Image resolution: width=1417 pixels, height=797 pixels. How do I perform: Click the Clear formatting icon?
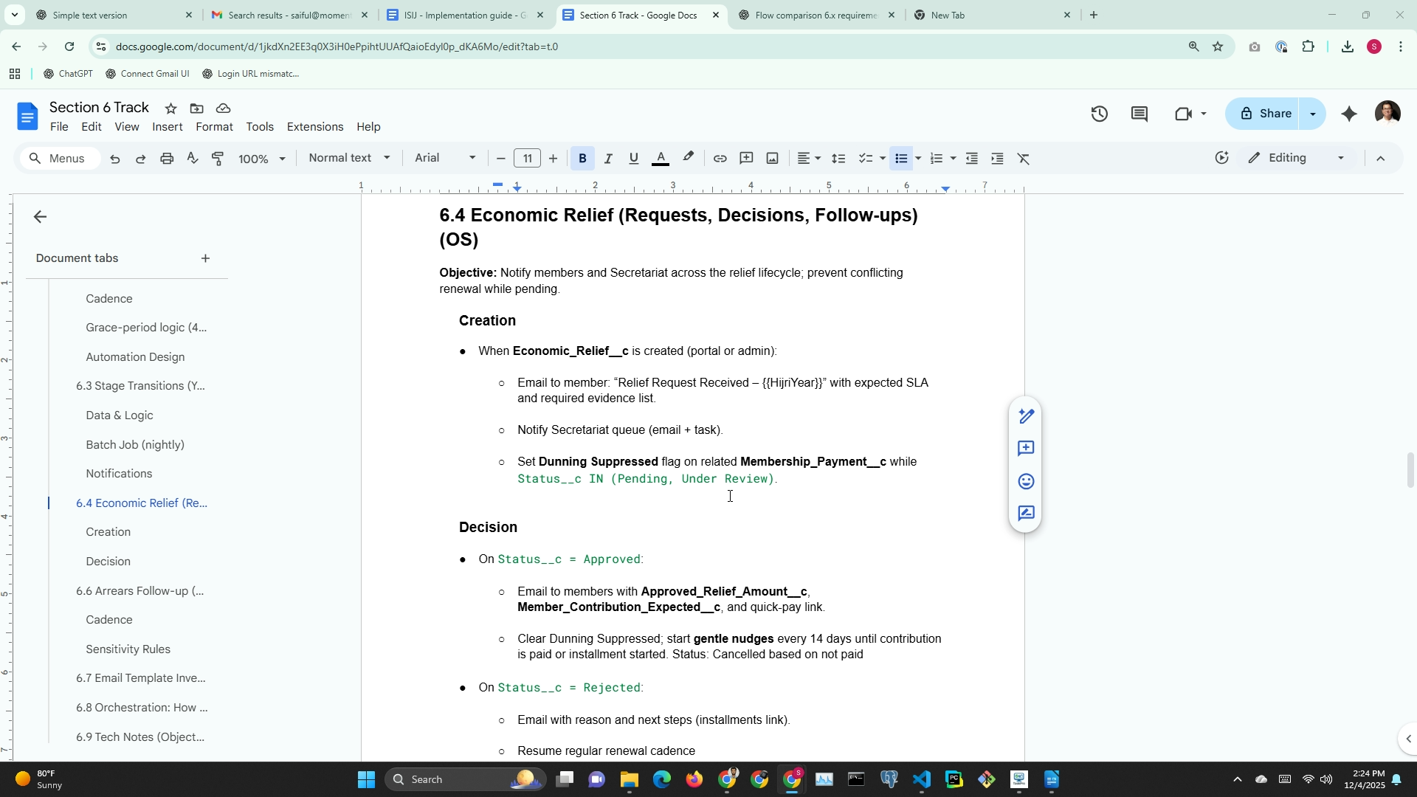point(1023,159)
